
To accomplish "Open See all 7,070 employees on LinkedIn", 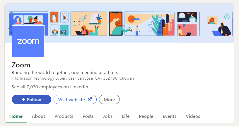I will [50, 87].
